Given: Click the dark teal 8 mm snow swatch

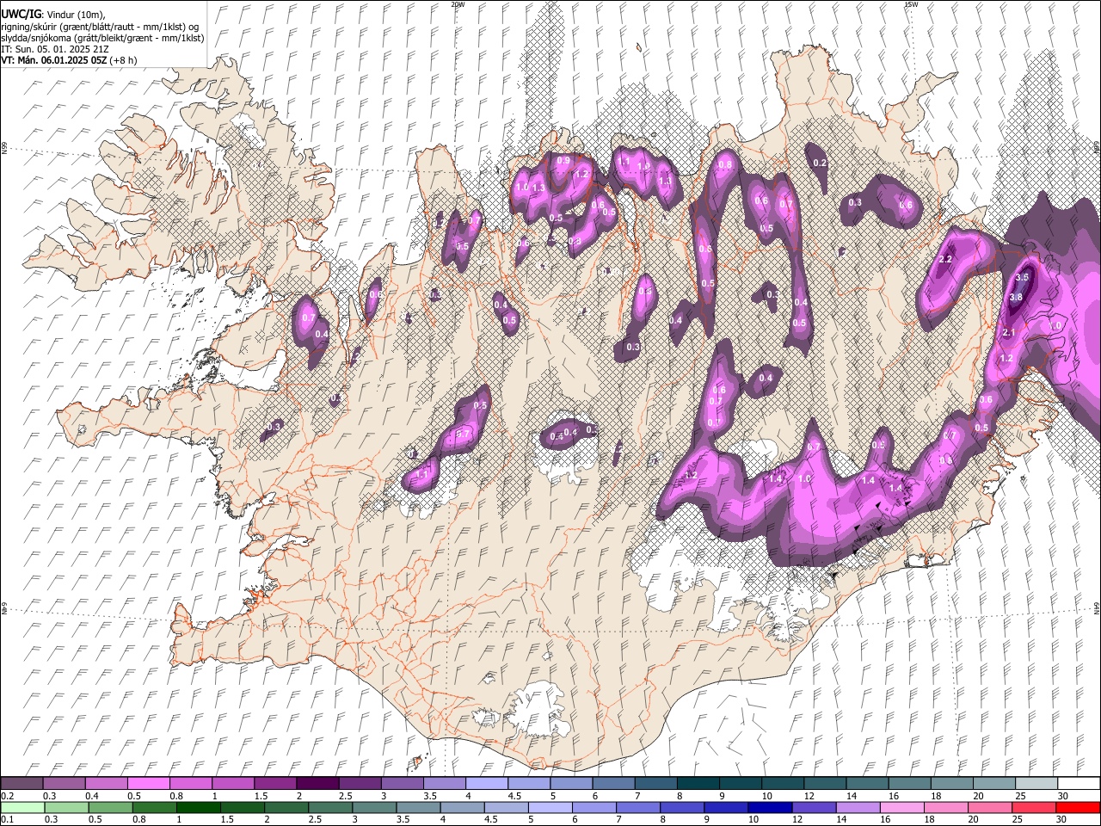Looking at the screenshot, I should [698, 783].
